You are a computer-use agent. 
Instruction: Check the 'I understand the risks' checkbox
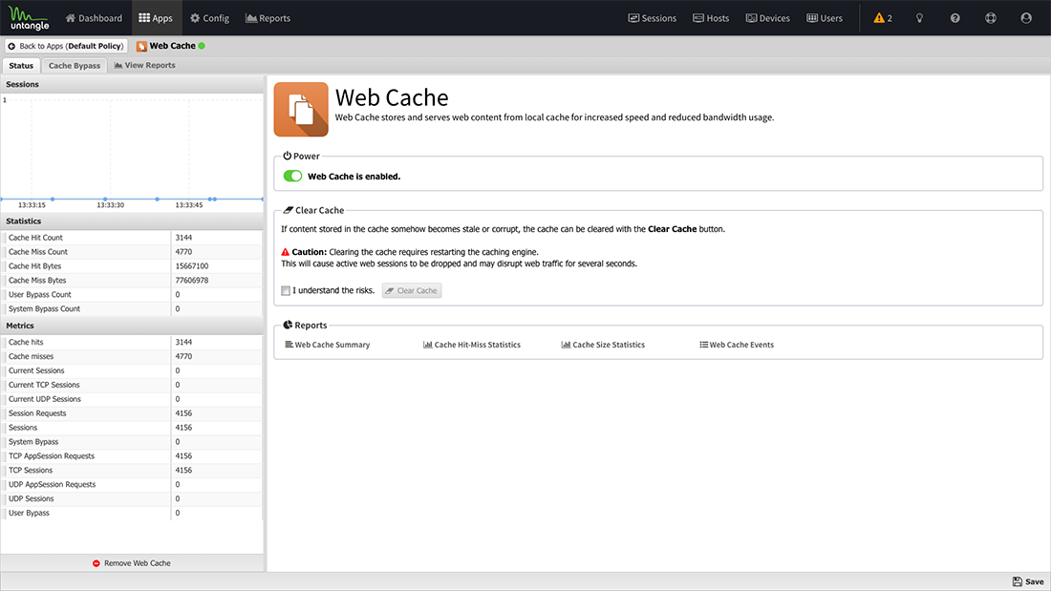286,291
